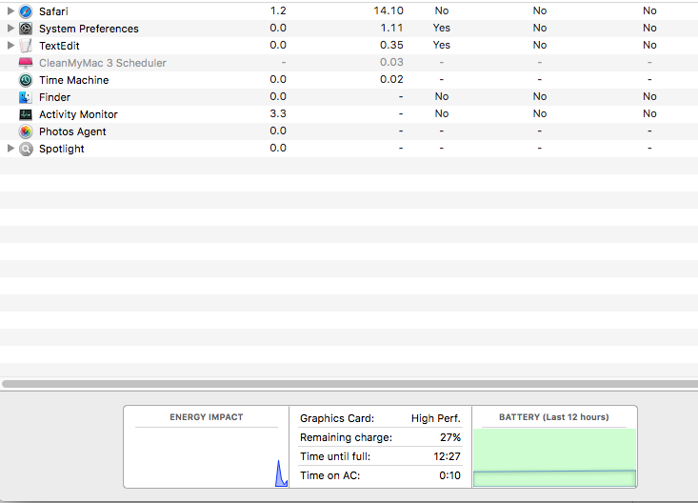Select the CleanMyMac 3 Scheduler row name
This screenshot has height=503, width=698.
103,63
